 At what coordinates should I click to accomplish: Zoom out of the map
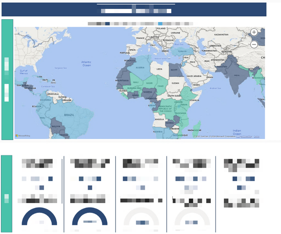point(254,44)
